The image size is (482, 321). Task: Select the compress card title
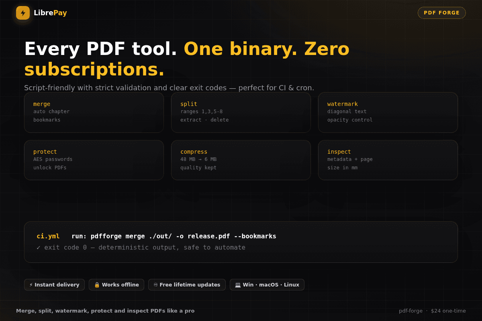click(194, 152)
